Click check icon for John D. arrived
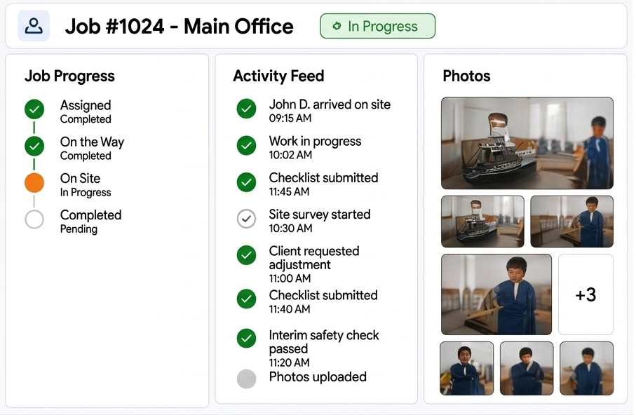The image size is (636, 415). tap(246, 109)
